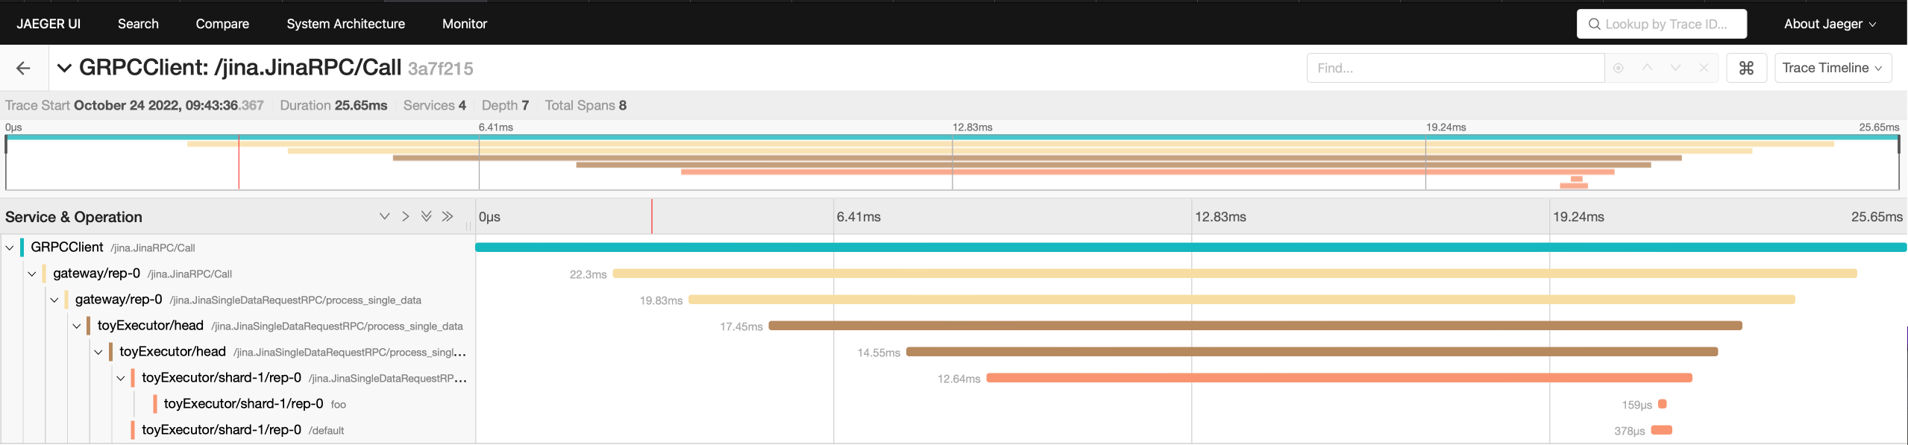Click the 6.41ms tick in timeline header

[x=859, y=217]
